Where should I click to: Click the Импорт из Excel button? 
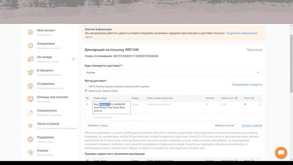click(x=224, y=126)
